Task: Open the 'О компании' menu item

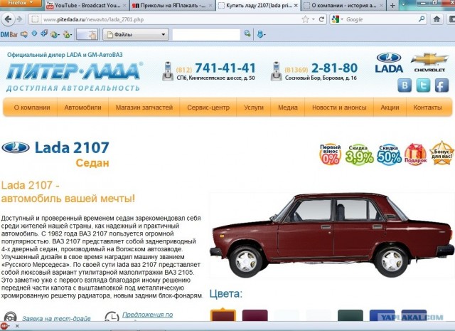Action: (x=32, y=107)
